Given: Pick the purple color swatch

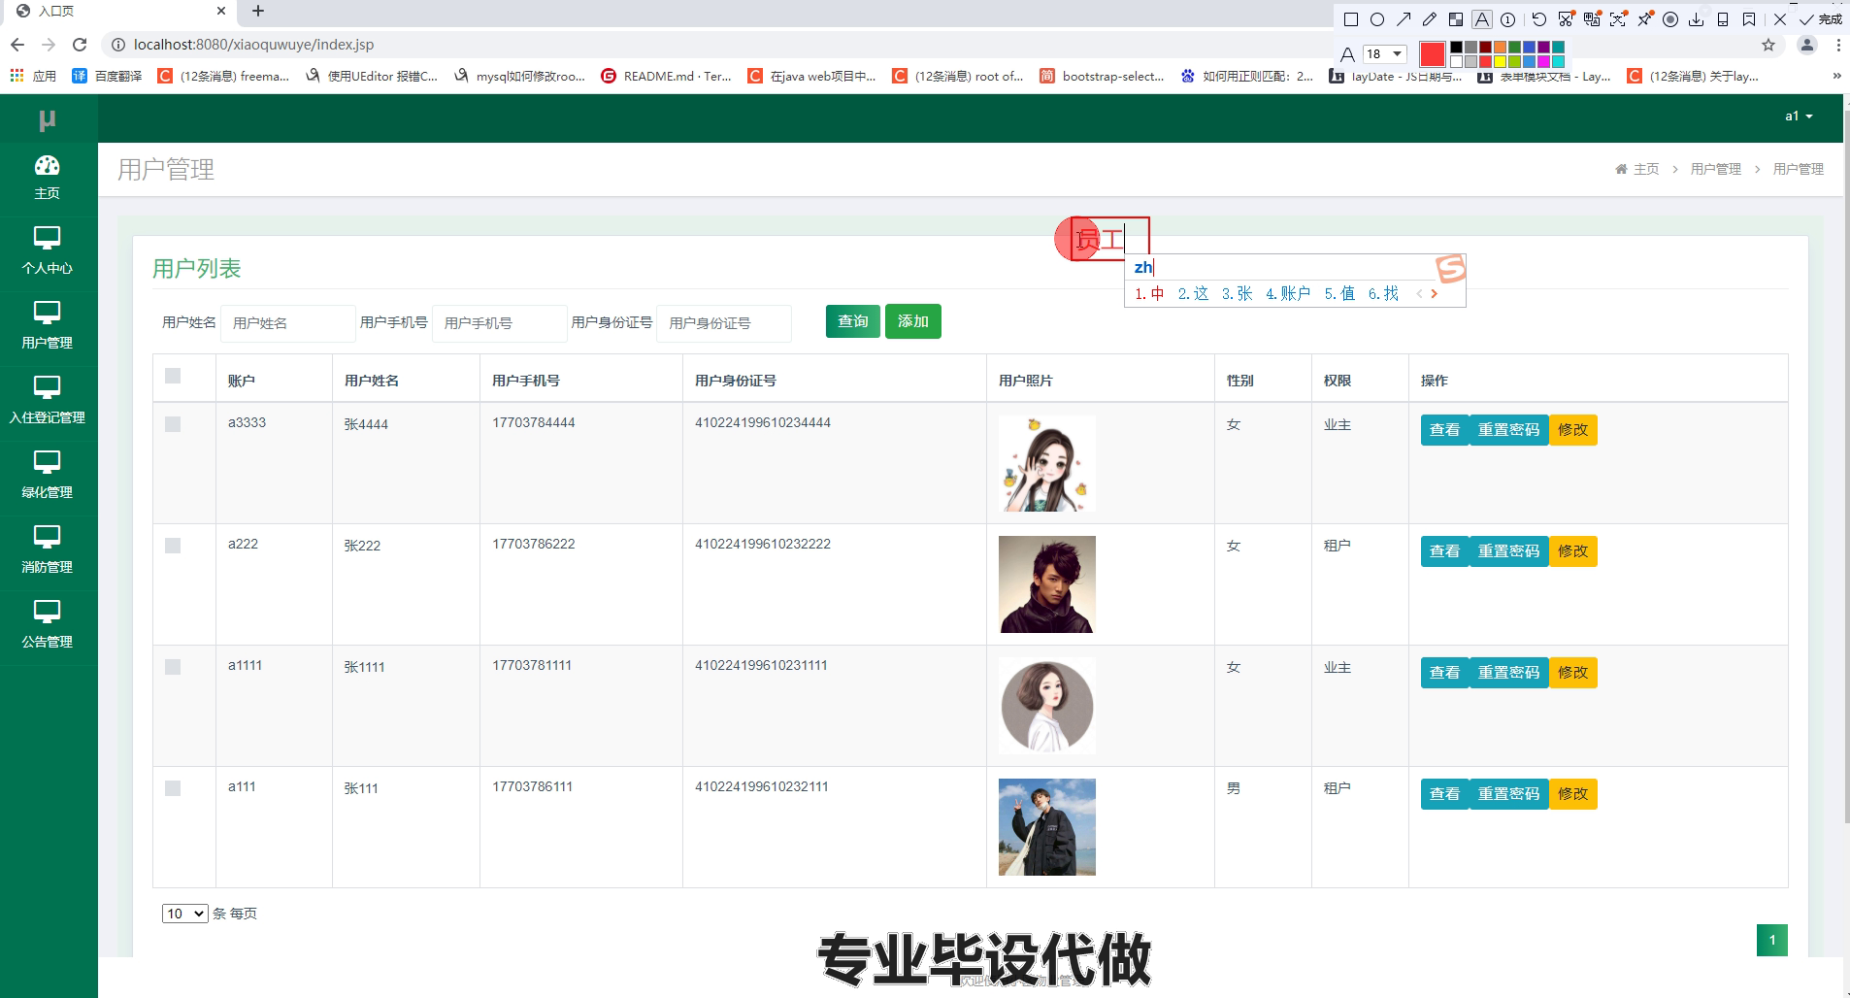Looking at the screenshot, I should (1543, 47).
